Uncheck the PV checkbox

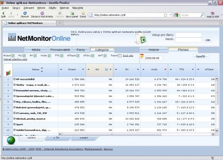[x=35, y=56]
